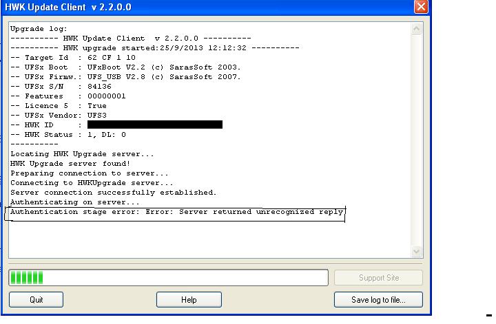
Task: Click the log scrollbar up arrow
Action: coord(416,29)
